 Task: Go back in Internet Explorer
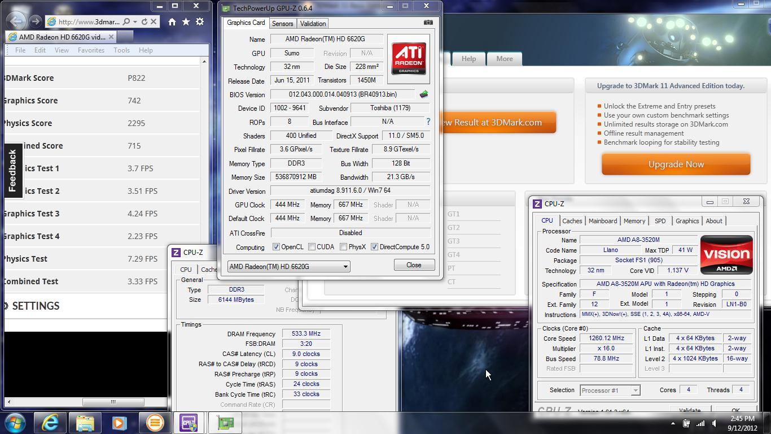click(16, 21)
